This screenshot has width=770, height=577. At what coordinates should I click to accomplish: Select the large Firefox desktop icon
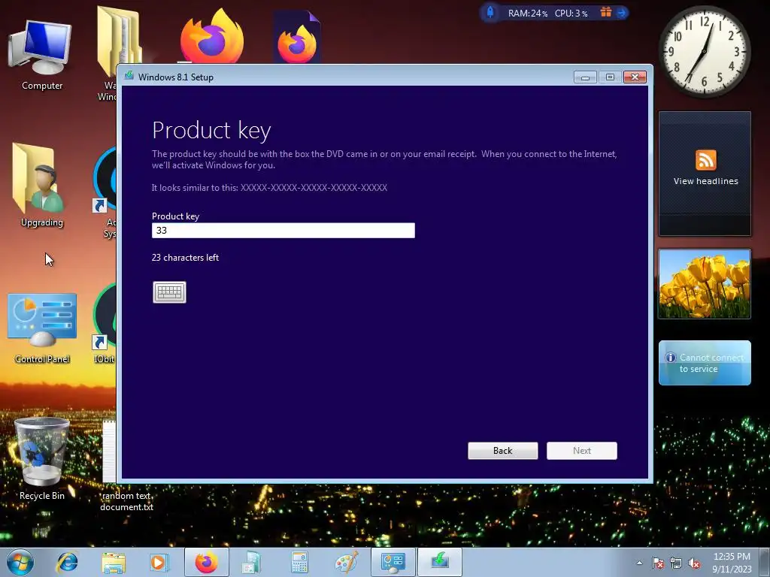click(211, 37)
